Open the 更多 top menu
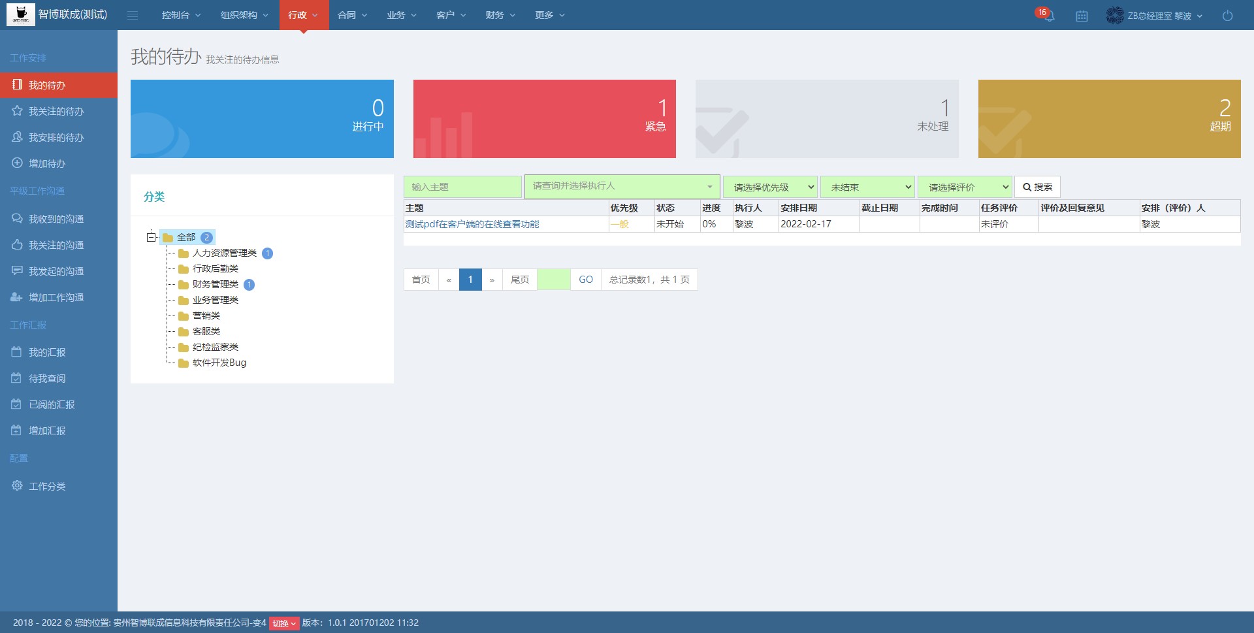The width and height of the screenshot is (1254, 633). [x=550, y=15]
